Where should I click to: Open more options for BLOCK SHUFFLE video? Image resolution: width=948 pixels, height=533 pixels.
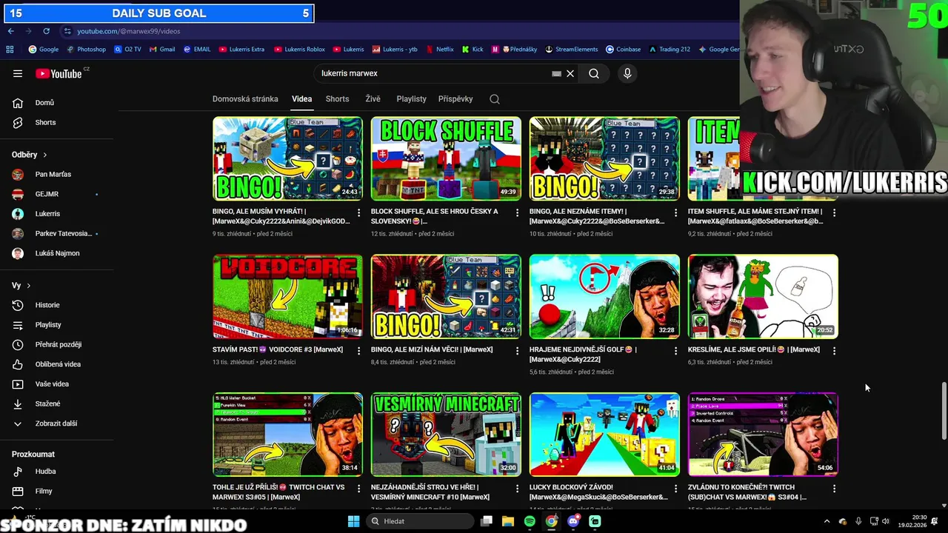[518, 212]
